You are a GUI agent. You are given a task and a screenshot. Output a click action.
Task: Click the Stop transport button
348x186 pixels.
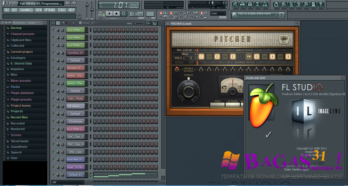116,13
